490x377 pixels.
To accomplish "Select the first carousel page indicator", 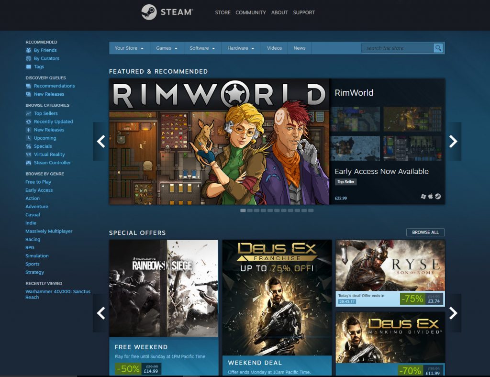I will point(243,211).
